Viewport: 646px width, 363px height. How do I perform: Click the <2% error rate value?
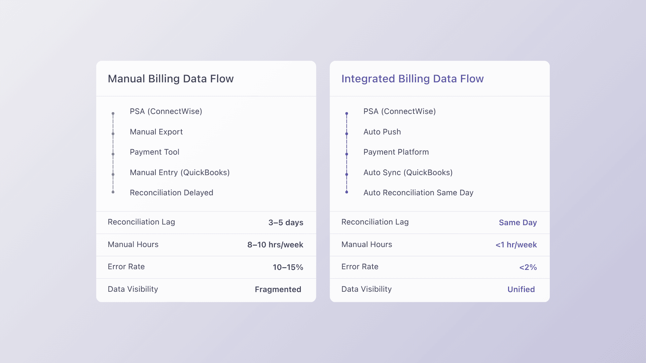pyautogui.click(x=528, y=267)
